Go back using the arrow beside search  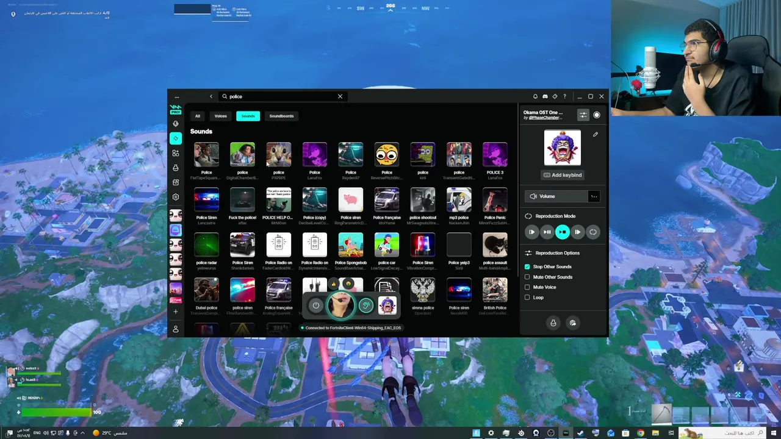(x=211, y=96)
